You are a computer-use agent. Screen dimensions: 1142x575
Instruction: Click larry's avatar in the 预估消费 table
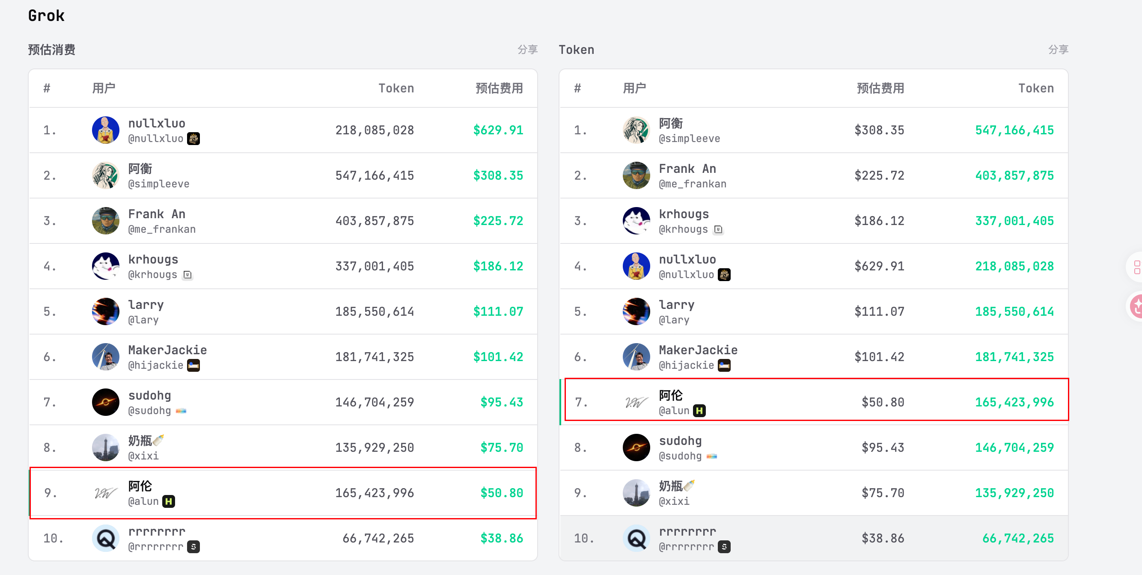click(x=105, y=311)
